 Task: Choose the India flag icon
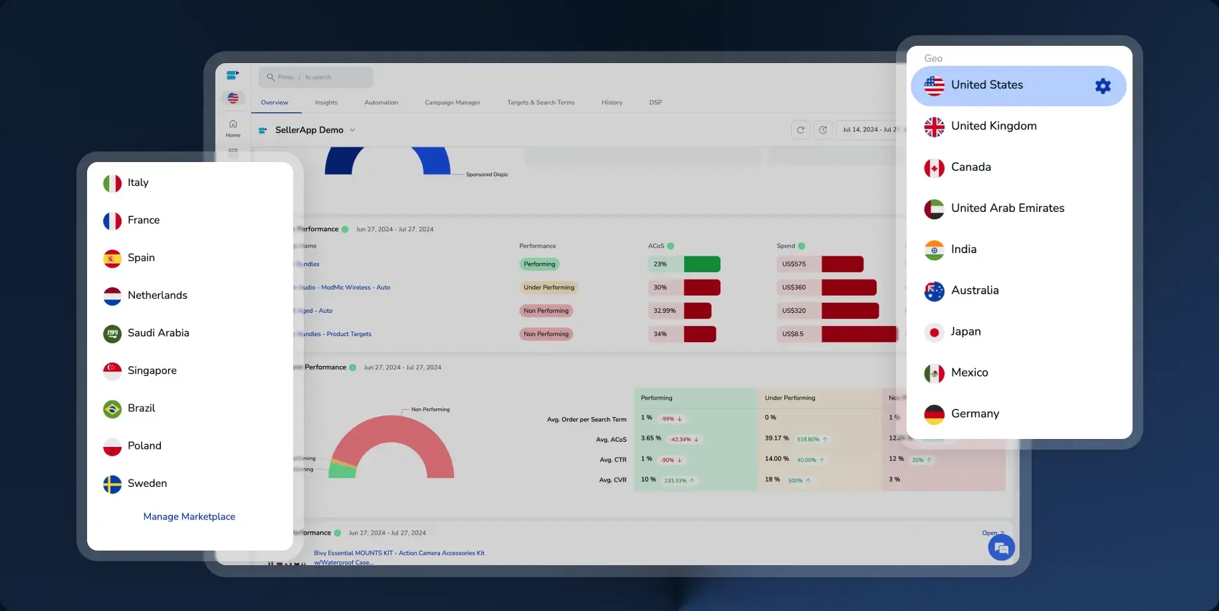tap(934, 250)
